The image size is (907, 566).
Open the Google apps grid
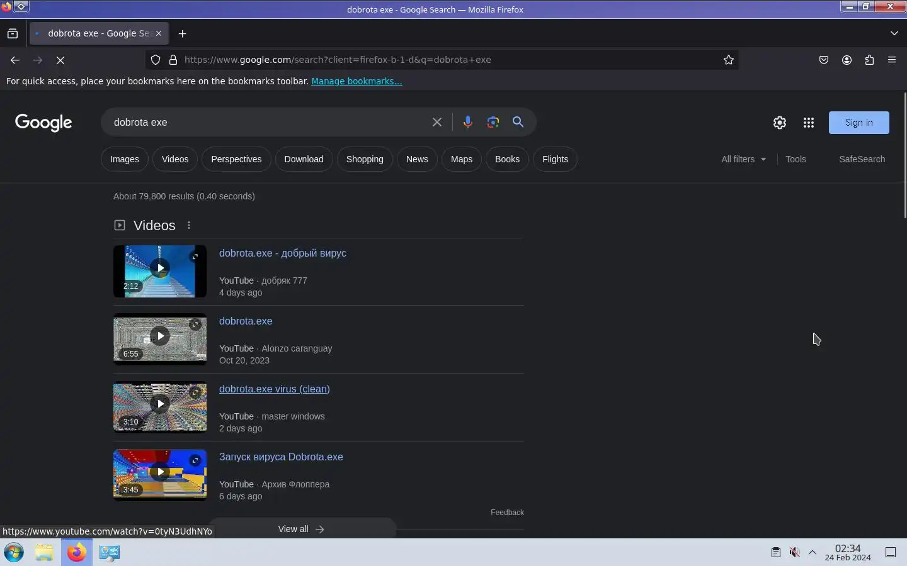[x=809, y=123]
